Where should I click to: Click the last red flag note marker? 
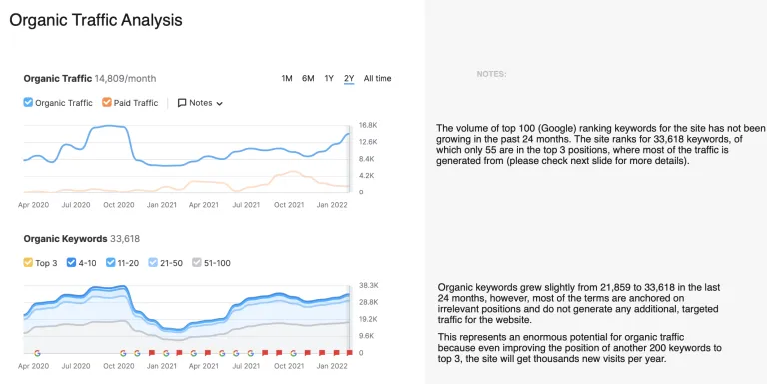point(349,353)
